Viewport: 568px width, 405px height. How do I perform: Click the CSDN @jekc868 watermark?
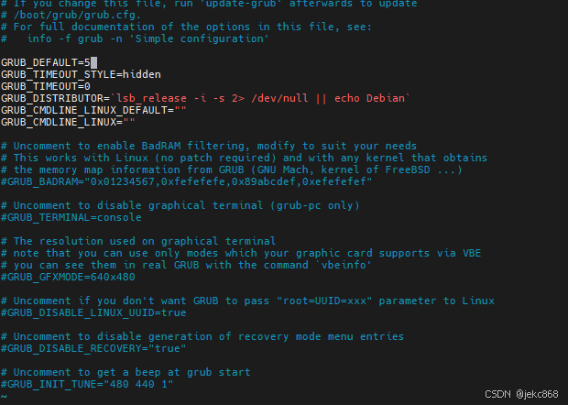tap(521, 394)
